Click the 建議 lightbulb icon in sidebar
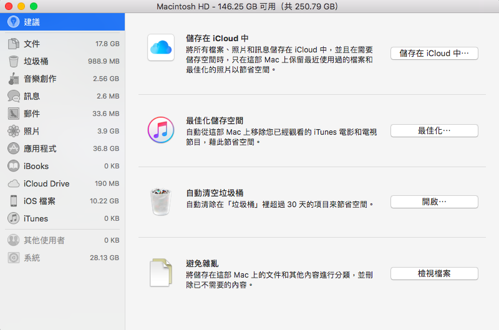Image resolution: width=499 pixels, height=330 pixels. point(13,22)
